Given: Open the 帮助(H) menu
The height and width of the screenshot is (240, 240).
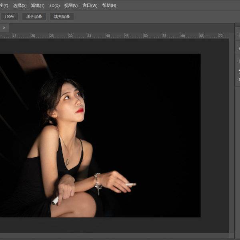Looking at the screenshot, I should click(109, 6).
